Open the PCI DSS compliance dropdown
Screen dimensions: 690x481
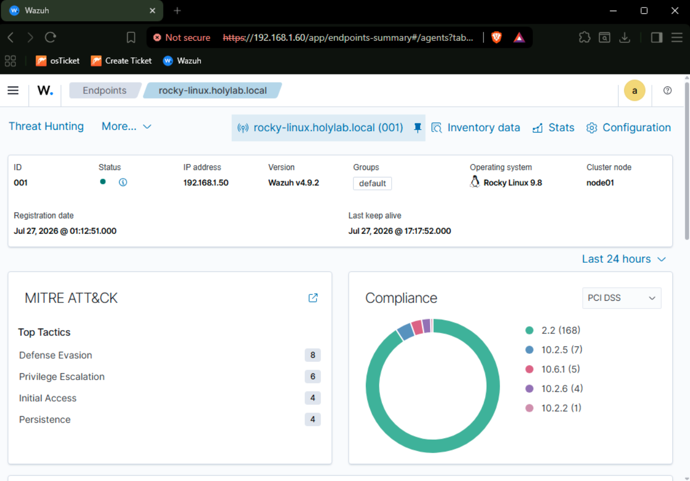(x=622, y=298)
